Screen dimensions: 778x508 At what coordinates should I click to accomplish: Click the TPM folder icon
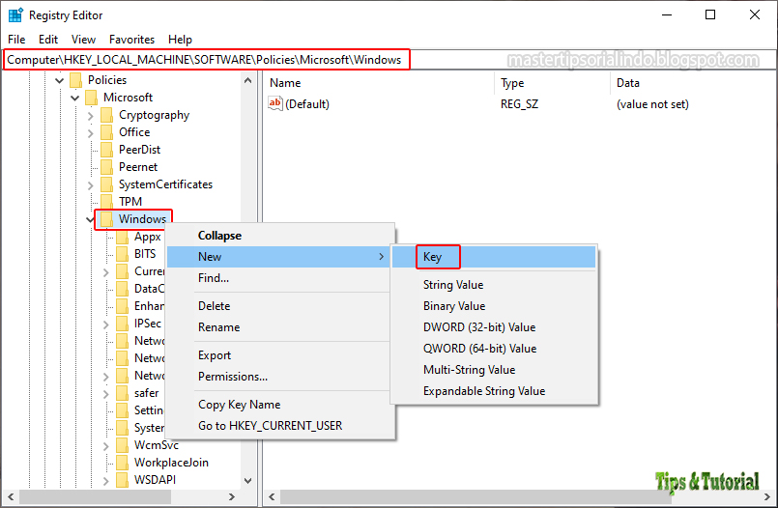tap(106, 202)
